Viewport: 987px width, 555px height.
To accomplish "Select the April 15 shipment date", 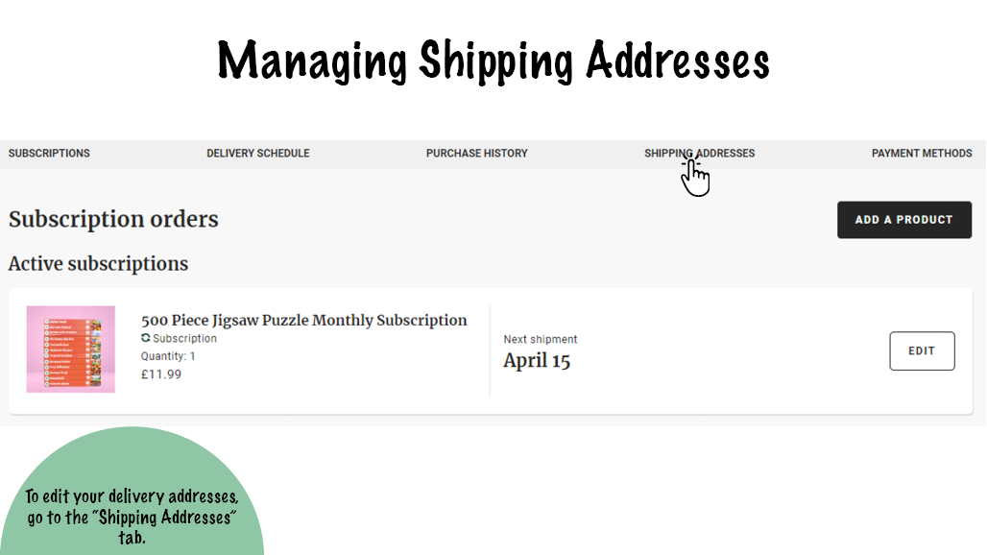I will coord(537,361).
